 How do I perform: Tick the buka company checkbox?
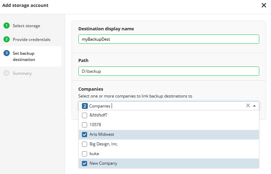coord(84,154)
